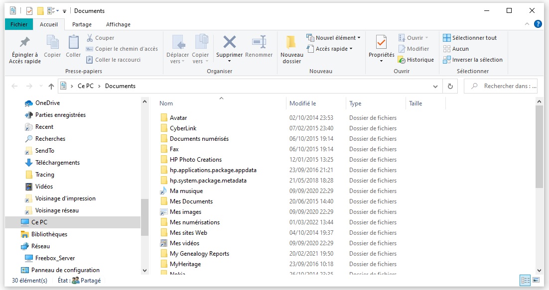Click the Rechercher dans search box
This screenshot has width=549, height=290.
click(501, 86)
